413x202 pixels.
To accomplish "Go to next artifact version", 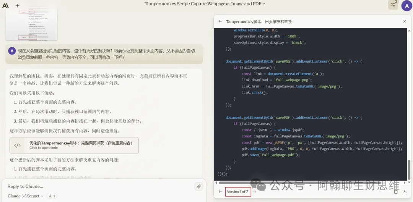I will 254,191.
